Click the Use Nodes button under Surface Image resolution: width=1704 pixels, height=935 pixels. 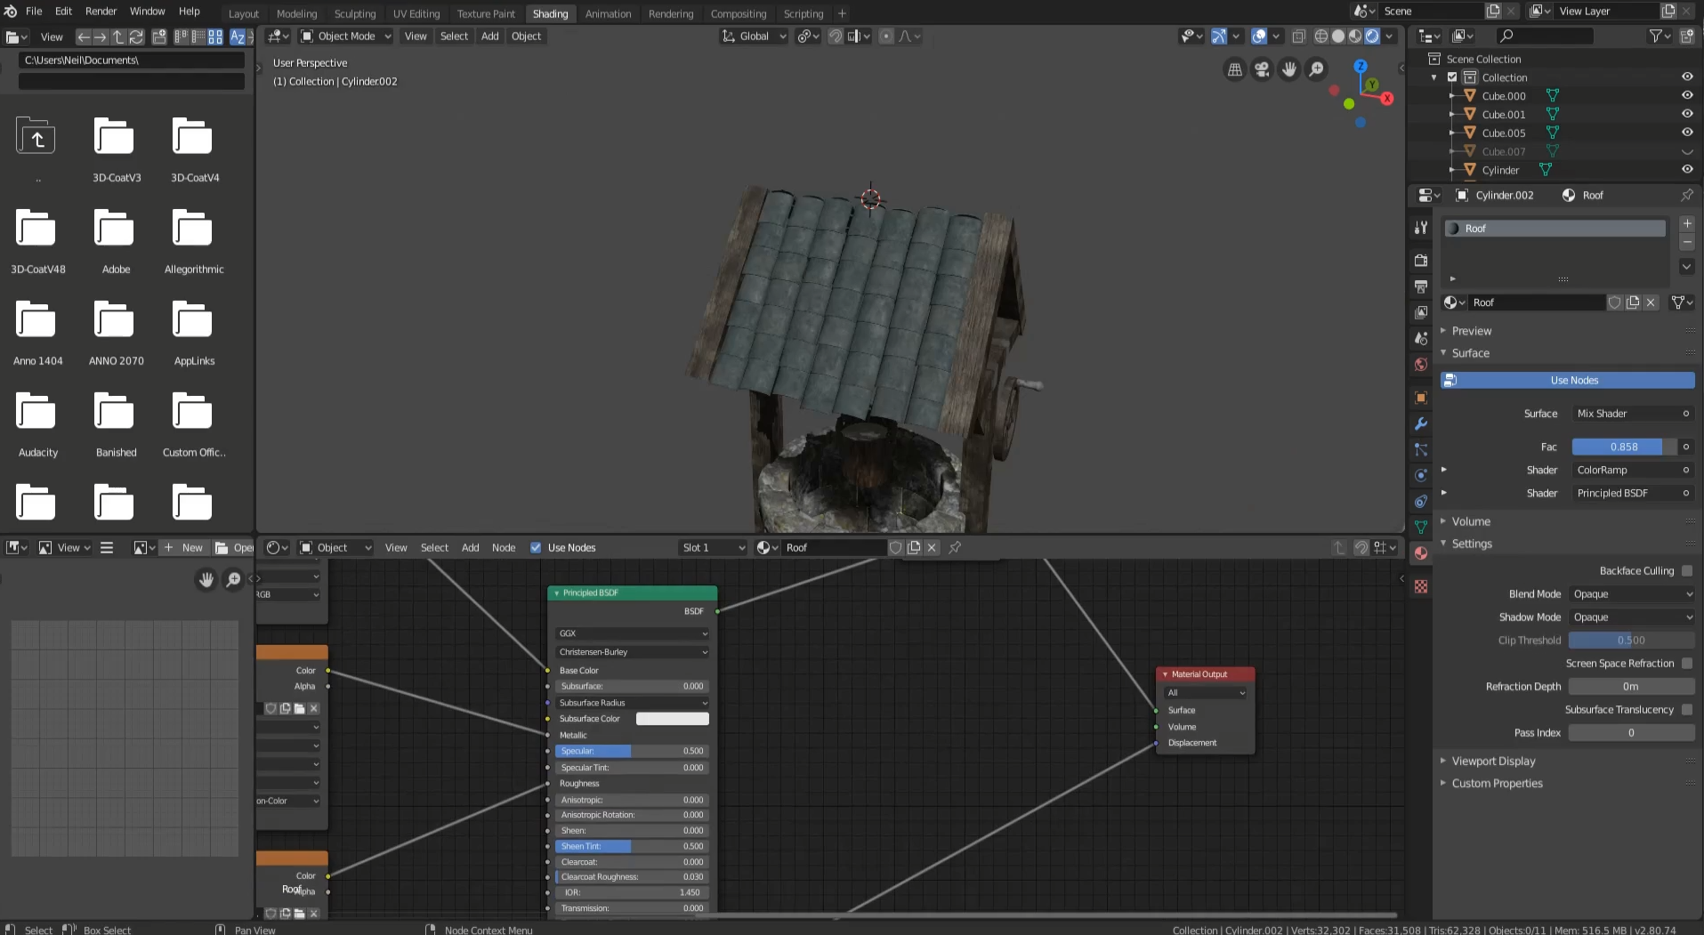click(x=1568, y=380)
